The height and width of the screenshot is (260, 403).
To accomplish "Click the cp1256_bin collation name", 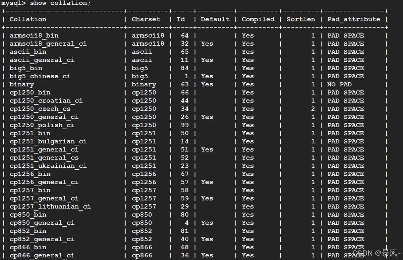I will click(x=30, y=174).
